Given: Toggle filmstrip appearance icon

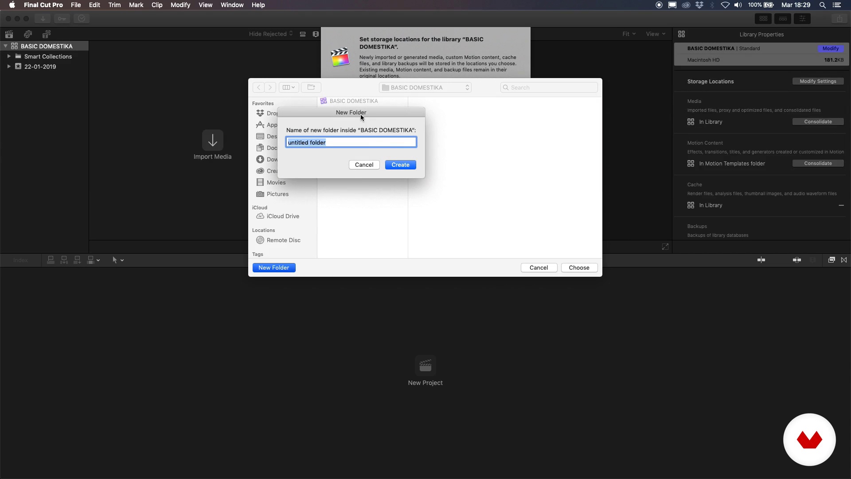Looking at the screenshot, I should (x=316, y=34).
